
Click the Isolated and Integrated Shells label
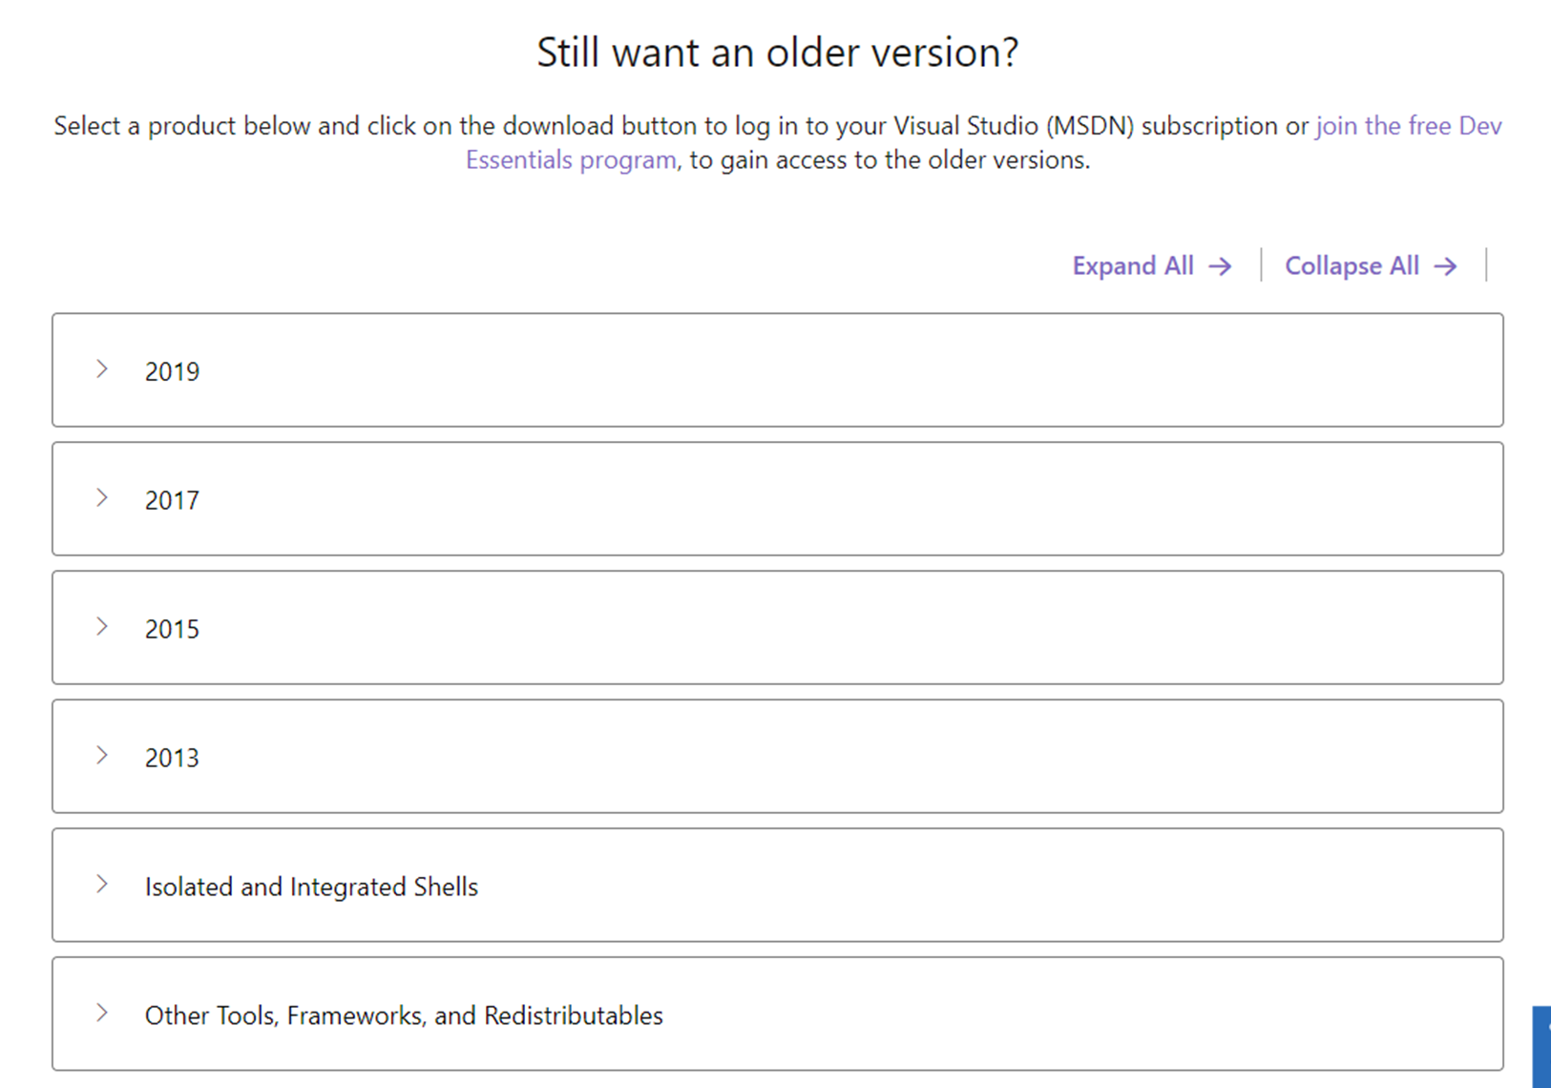(x=311, y=887)
